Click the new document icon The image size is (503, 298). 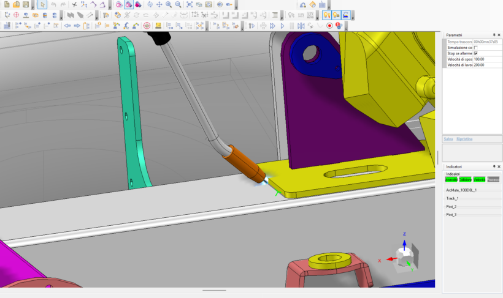tap(6, 4)
